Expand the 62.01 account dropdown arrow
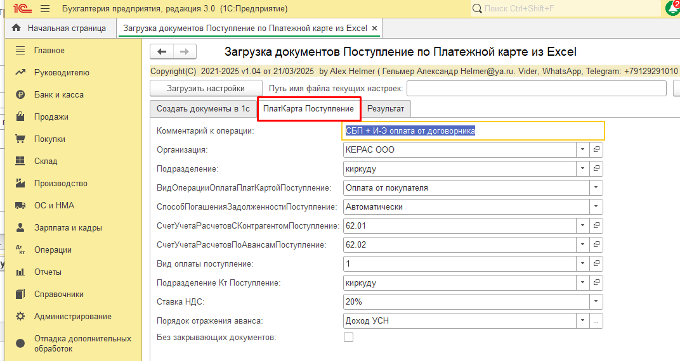 click(583, 226)
